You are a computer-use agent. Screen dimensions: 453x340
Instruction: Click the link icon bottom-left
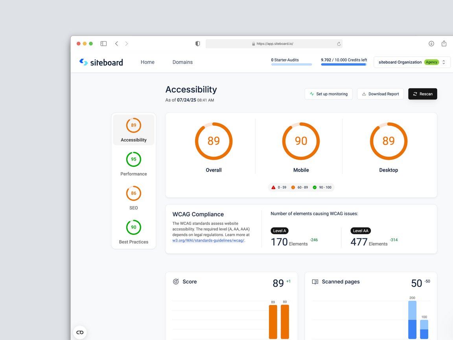[x=80, y=333]
